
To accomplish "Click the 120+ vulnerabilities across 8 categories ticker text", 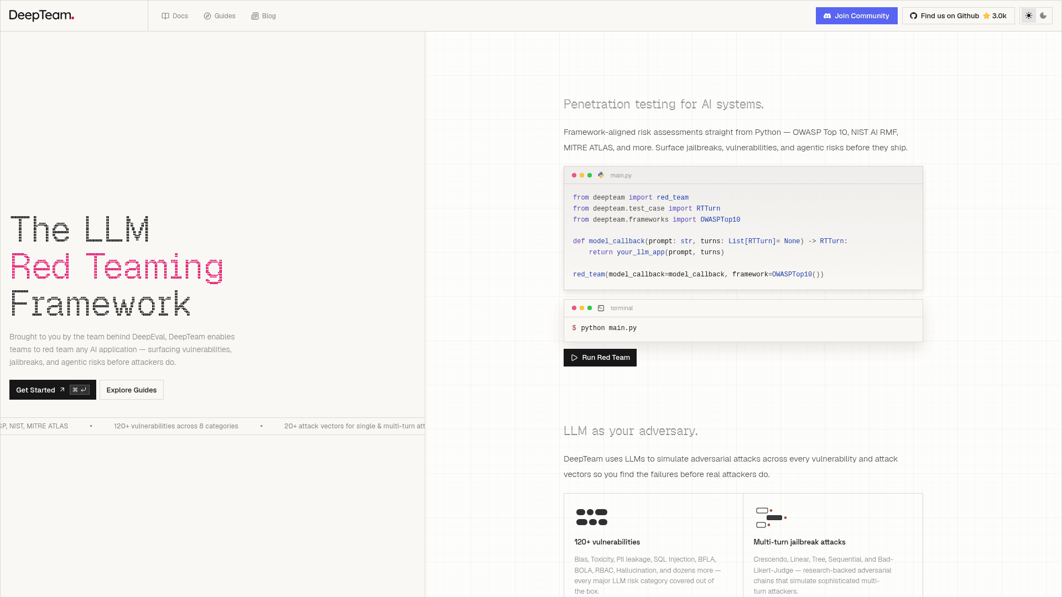I will (x=176, y=426).
